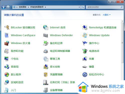Click the Control Panel icon in address bar
Screen dimensions: 125x94
tap(14, 7)
